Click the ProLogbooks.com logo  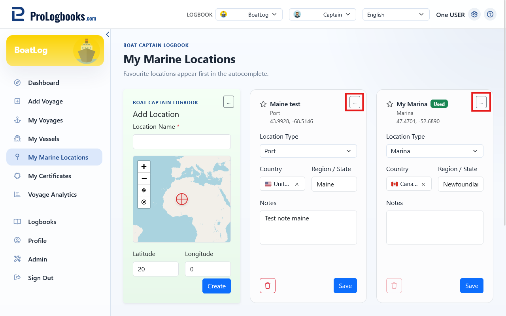coord(54,15)
